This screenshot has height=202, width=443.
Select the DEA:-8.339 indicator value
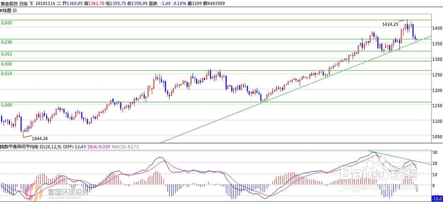98,146
